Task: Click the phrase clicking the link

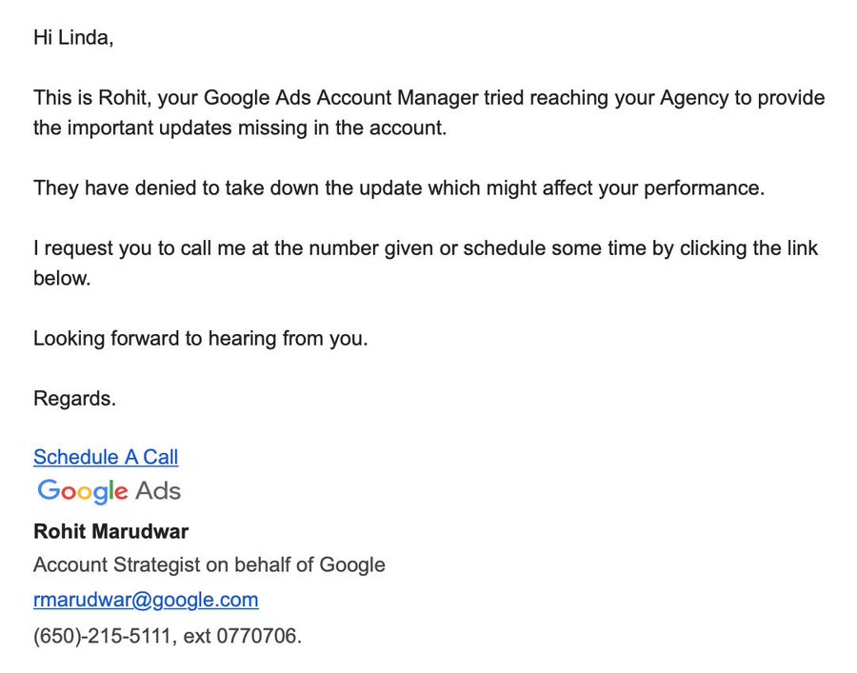Action: pyautogui.click(x=748, y=248)
